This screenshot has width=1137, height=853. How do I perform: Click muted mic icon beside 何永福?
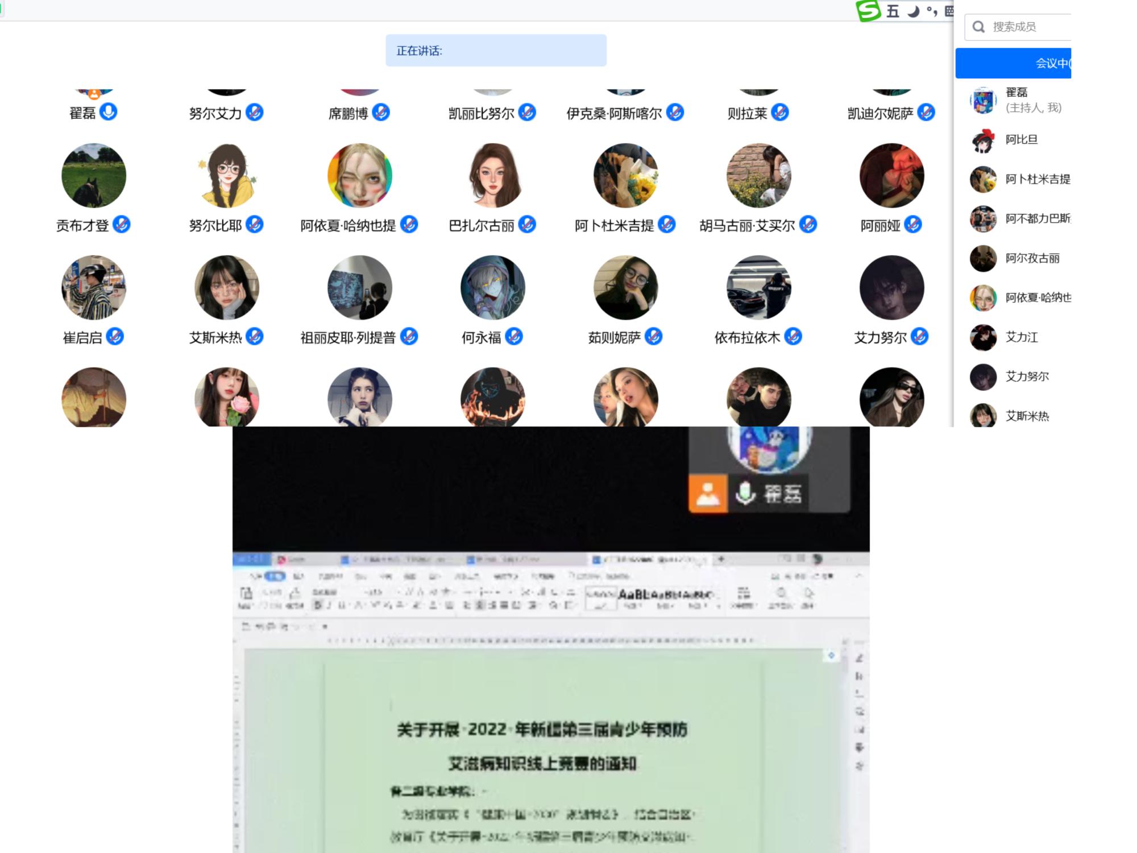(514, 337)
